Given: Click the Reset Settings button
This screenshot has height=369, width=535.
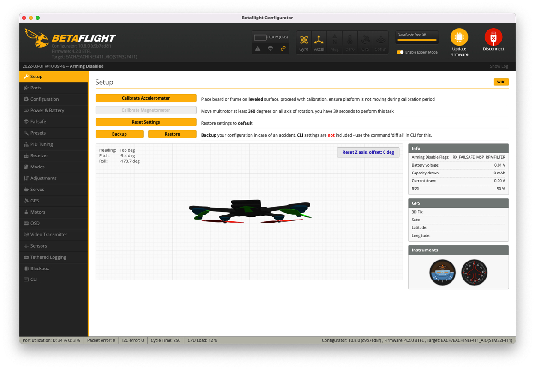Looking at the screenshot, I should 146,122.
